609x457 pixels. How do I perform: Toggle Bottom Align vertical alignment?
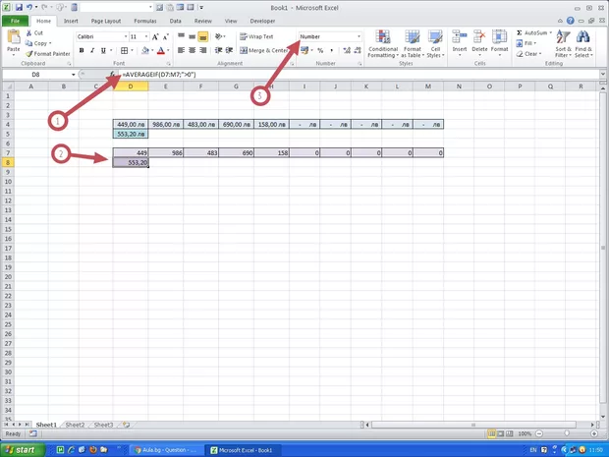(202, 36)
